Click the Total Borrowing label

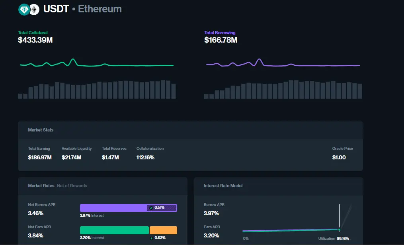tap(220, 33)
